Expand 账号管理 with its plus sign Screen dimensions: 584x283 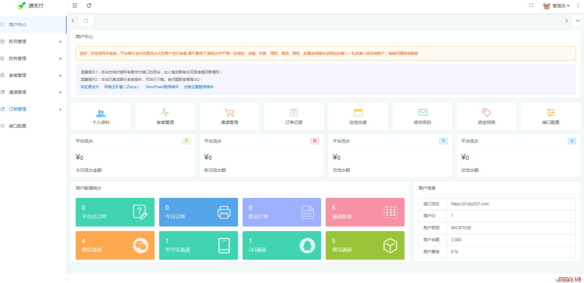pos(60,42)
